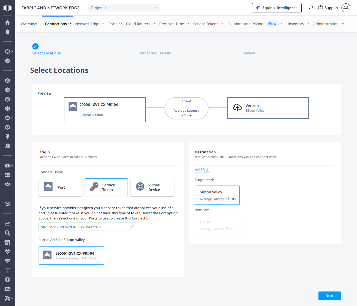The image size is (357, 306).
Task: Open the wrench-and-screwdriver tools sidebar icon
Action: coord(8,298)
